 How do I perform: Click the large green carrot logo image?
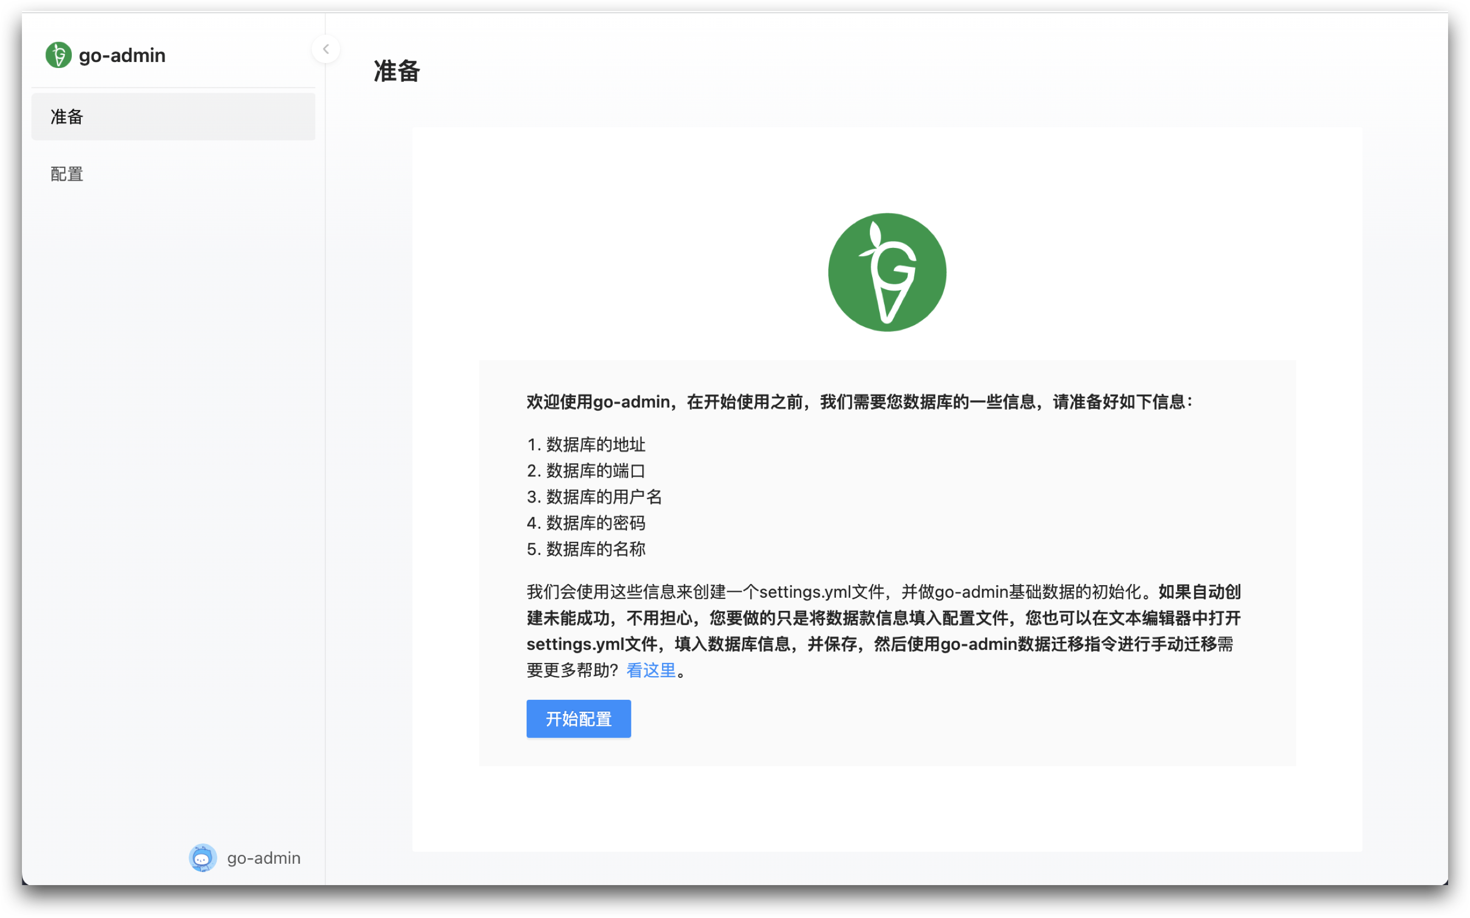[886, 272]
